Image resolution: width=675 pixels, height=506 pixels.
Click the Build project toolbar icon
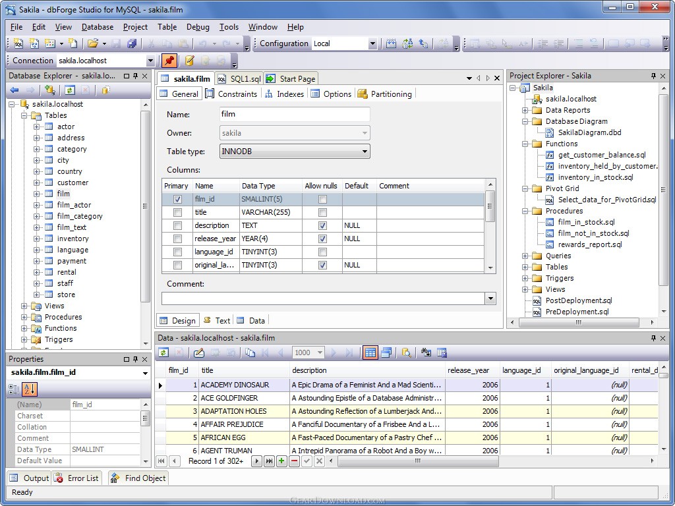coord(391,43)
